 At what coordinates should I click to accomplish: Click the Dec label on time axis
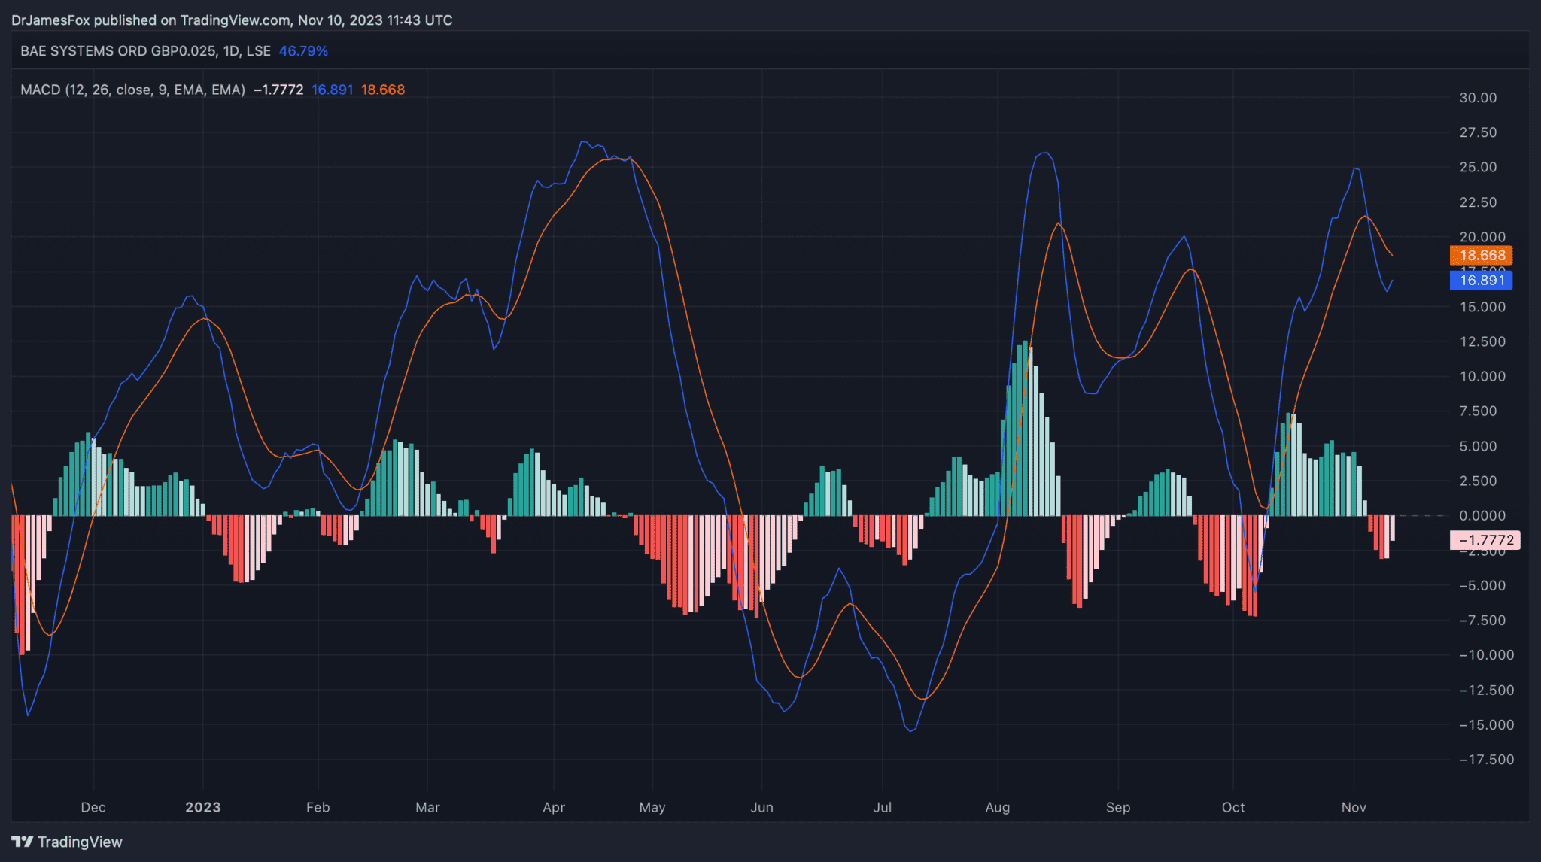point(93,807)
